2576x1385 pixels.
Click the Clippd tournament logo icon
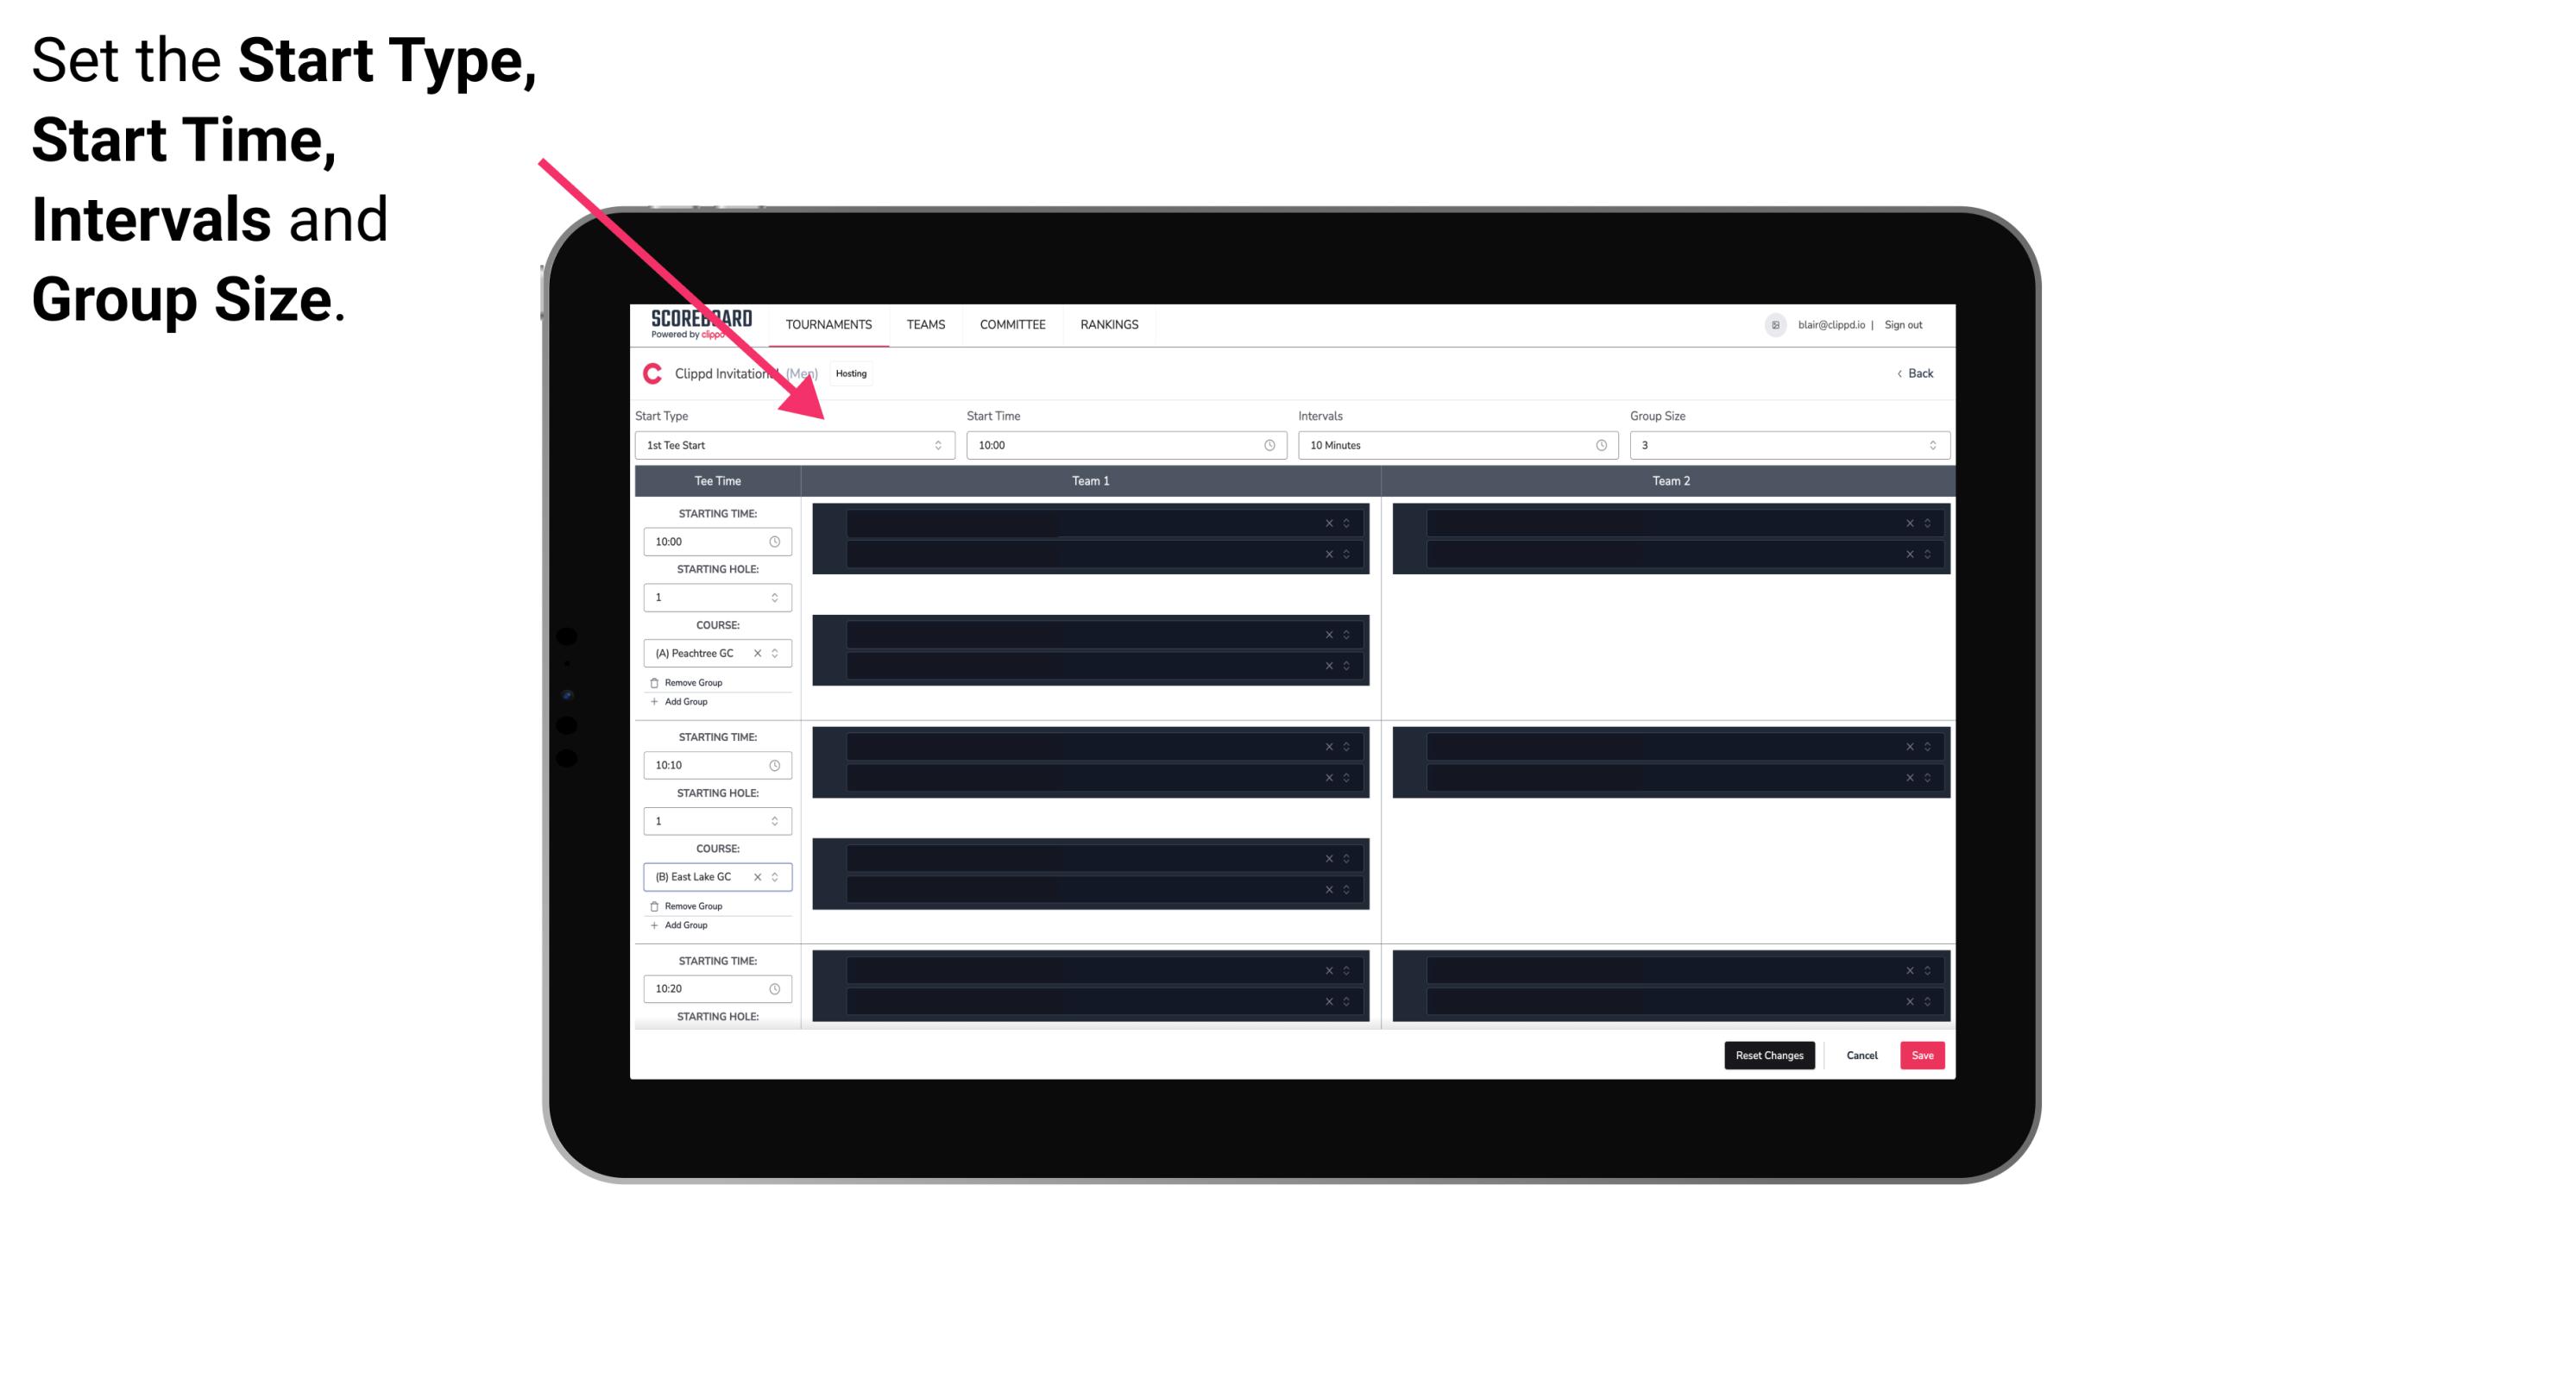[x=652, y=373]
